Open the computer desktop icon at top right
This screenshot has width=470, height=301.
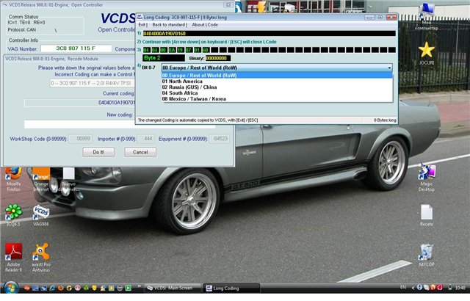[x=427, y=16]
